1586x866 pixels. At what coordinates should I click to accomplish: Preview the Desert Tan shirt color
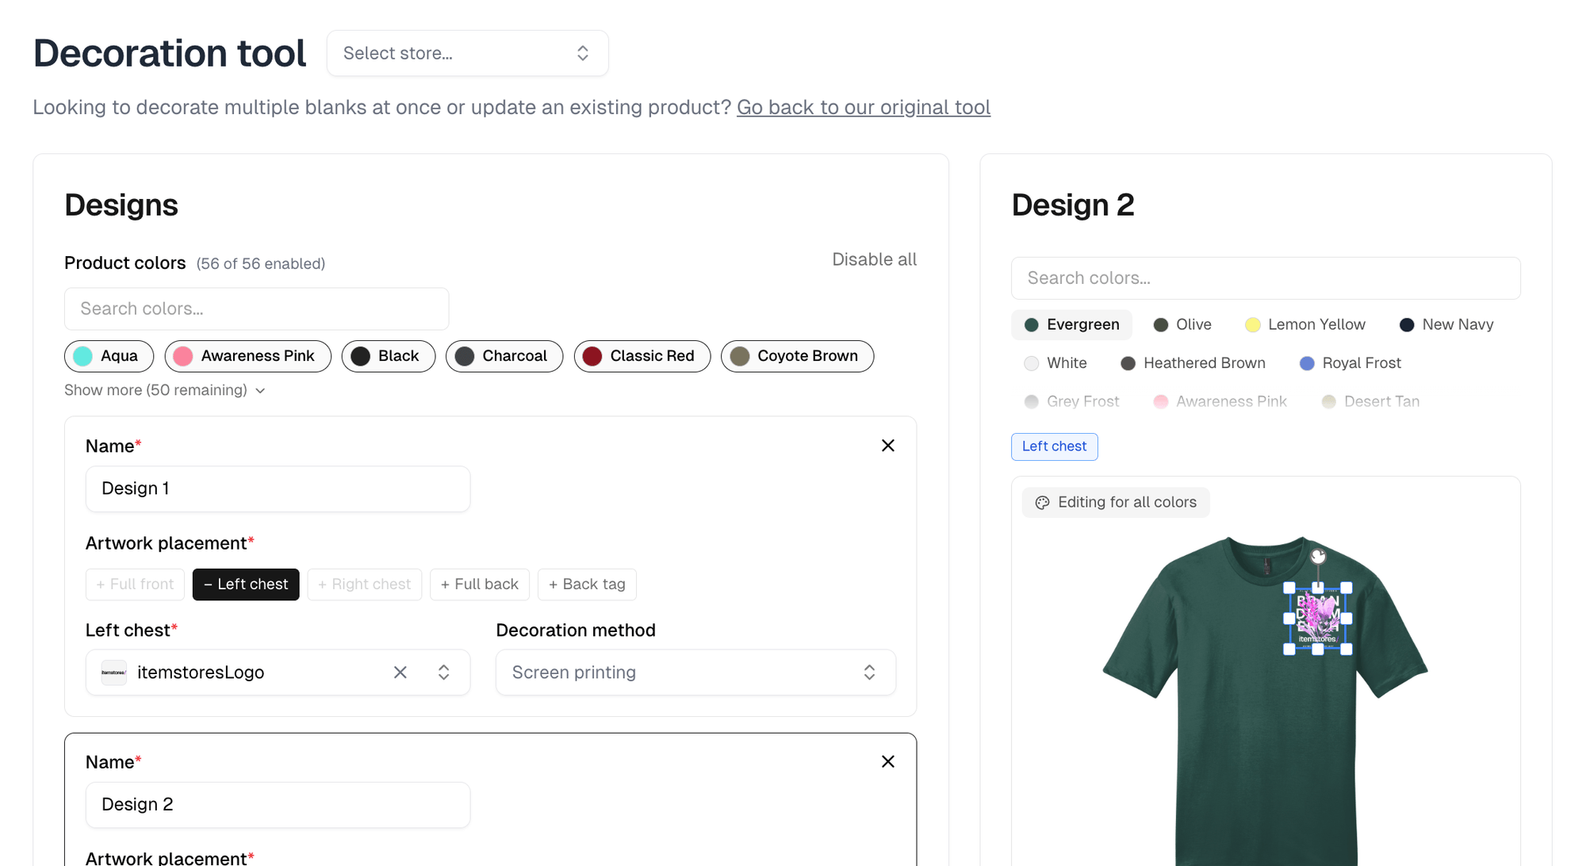click(1370, 401)
